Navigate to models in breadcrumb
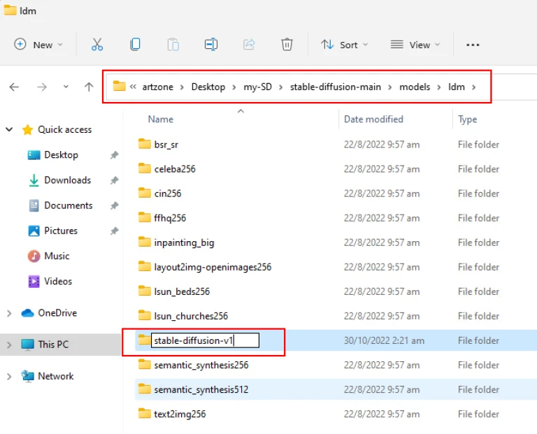 click(415, 87)
